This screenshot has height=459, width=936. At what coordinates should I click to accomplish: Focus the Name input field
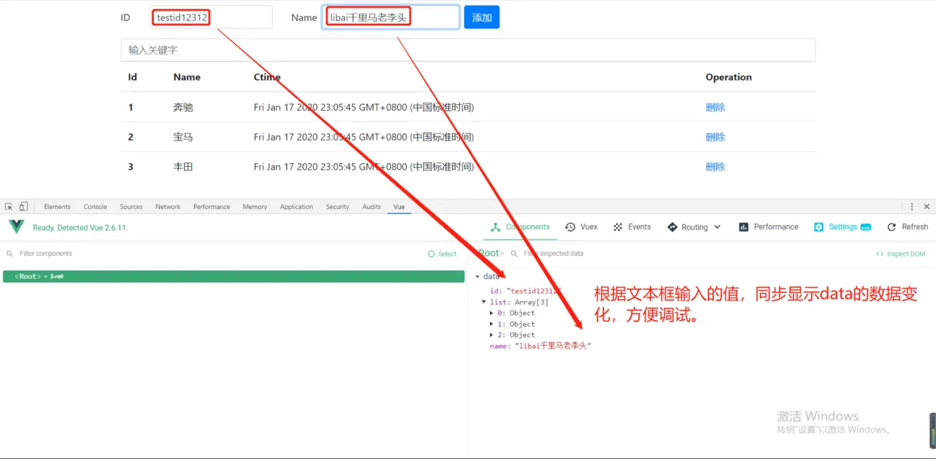click(390, 17)
